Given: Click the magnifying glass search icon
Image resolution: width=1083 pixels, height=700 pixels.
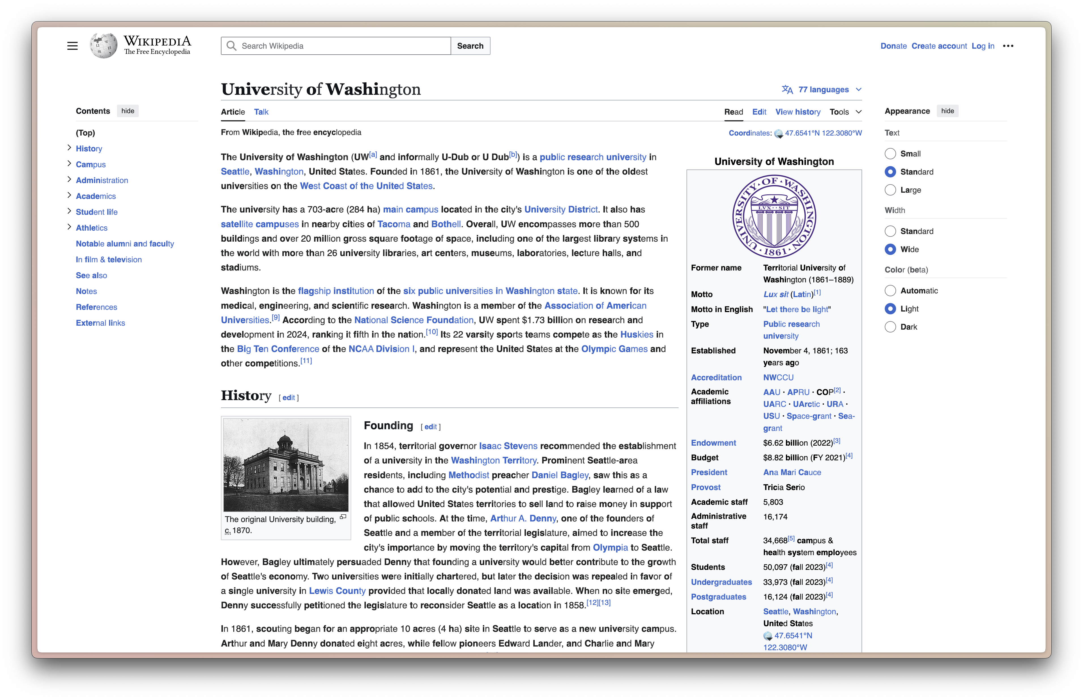Looking at the screenshot, I should click(231, 46).
